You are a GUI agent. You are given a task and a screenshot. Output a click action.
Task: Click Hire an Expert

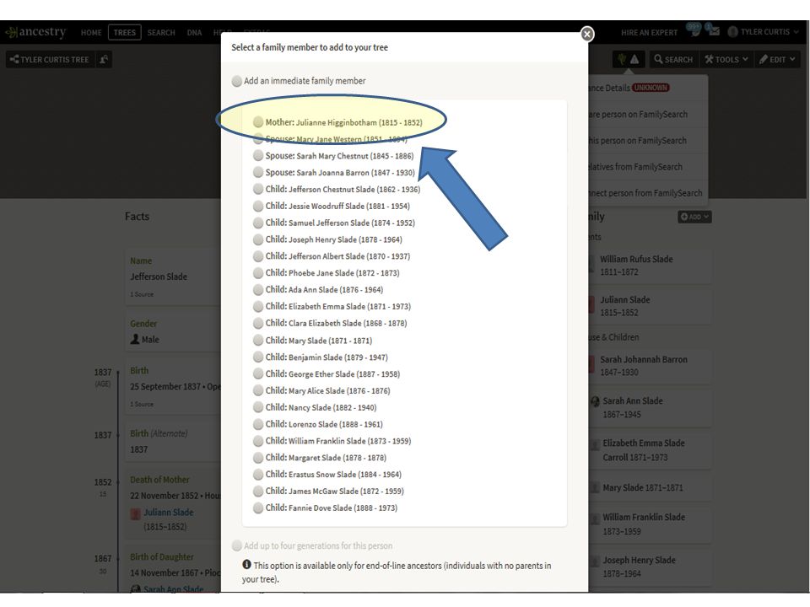click(649, 33)
